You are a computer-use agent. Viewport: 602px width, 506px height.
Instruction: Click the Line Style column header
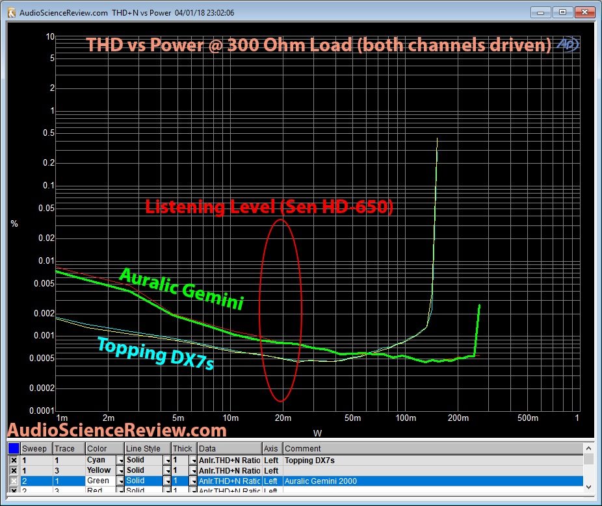point(148,448)
